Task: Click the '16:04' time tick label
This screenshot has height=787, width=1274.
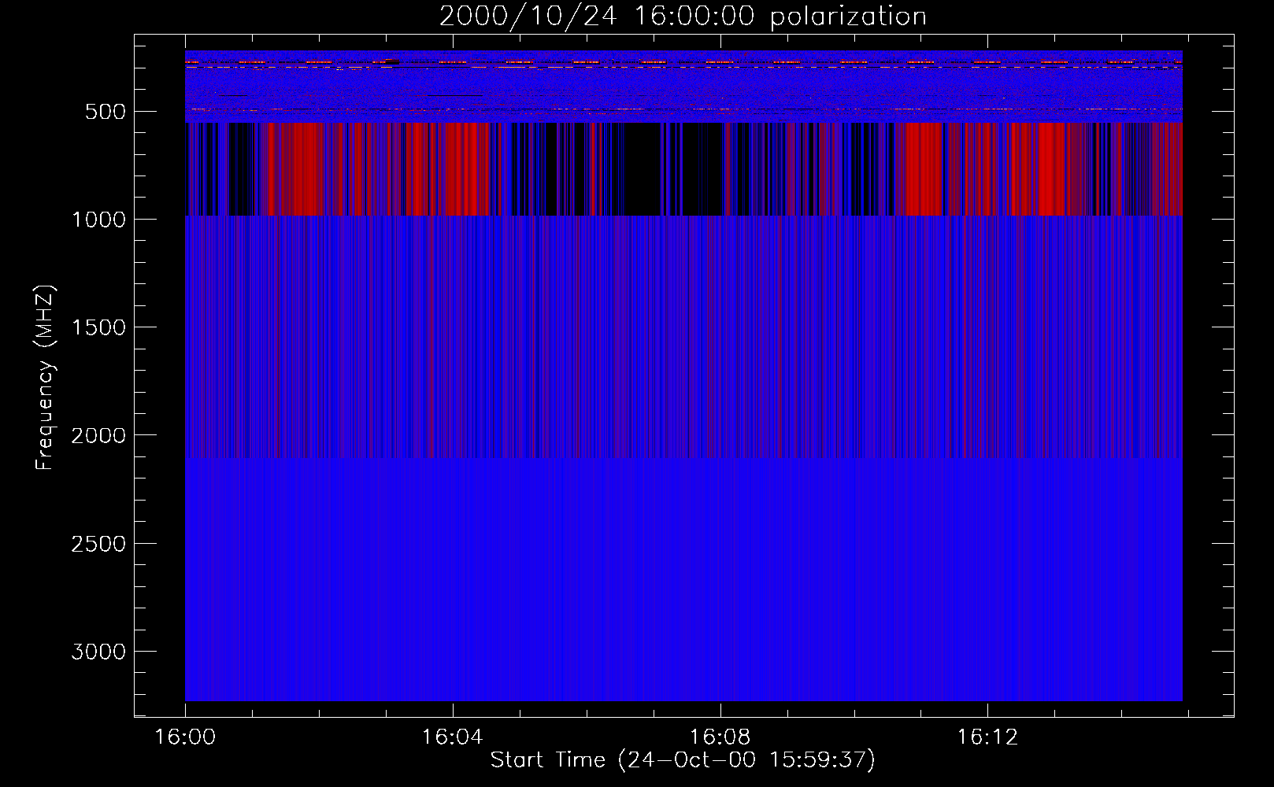Action: tap(452, 737)
